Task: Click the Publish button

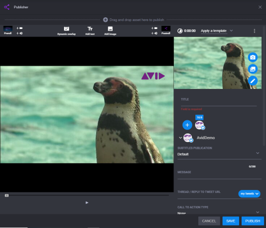Action: coord(253,221)
